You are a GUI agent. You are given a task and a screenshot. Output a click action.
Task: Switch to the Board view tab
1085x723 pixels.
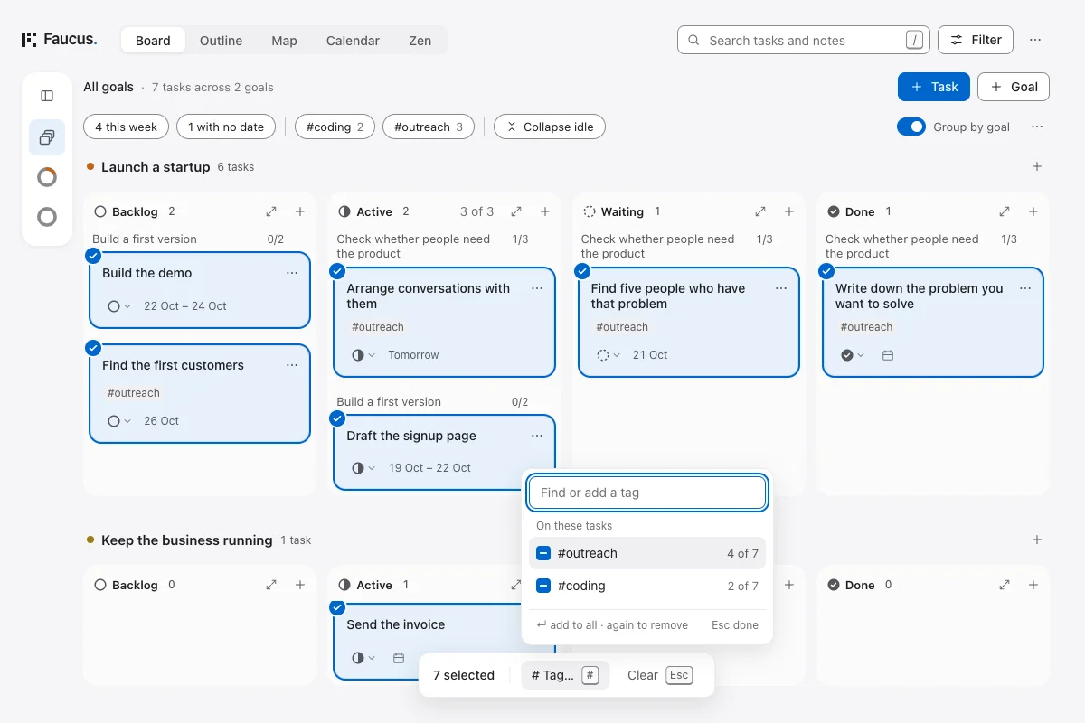tap(153, 40)
